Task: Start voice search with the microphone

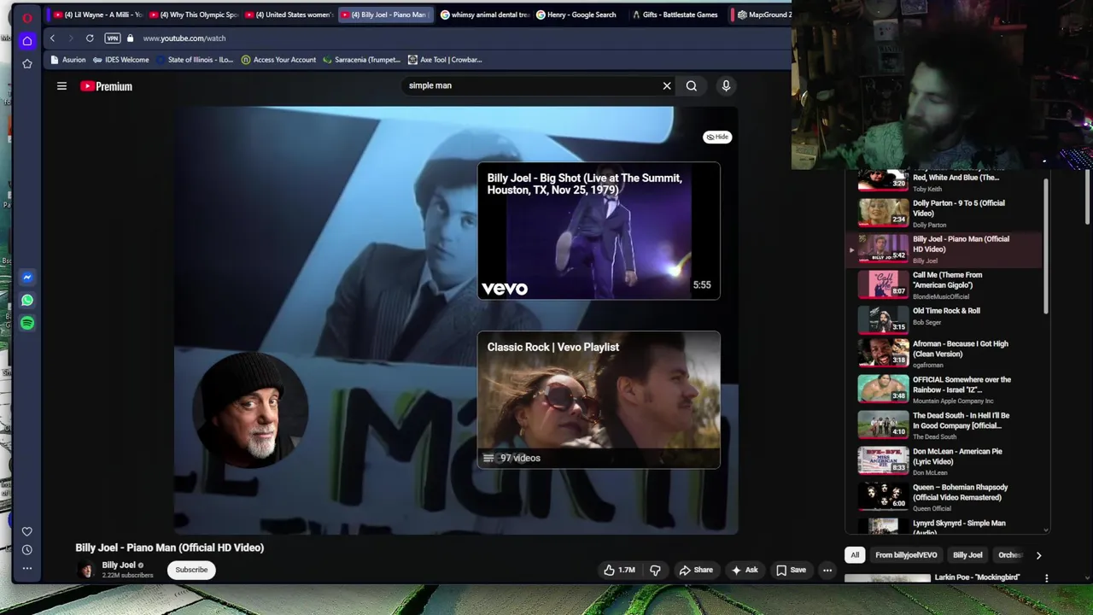Action: click(x=726, y=85)
